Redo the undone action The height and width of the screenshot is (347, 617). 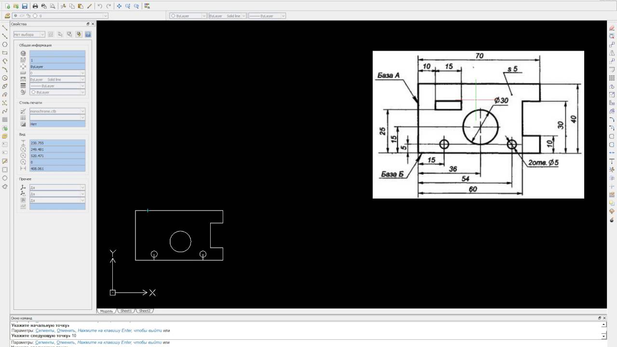coord(108,6)
